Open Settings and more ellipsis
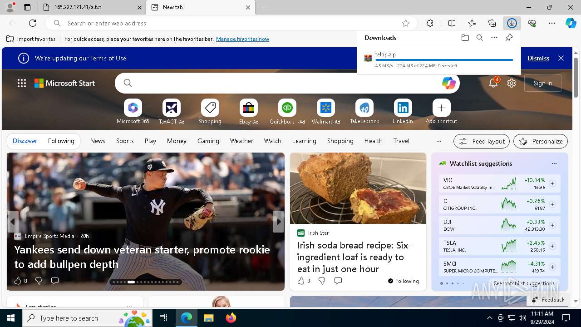The image size is (581, 327). 552,23
